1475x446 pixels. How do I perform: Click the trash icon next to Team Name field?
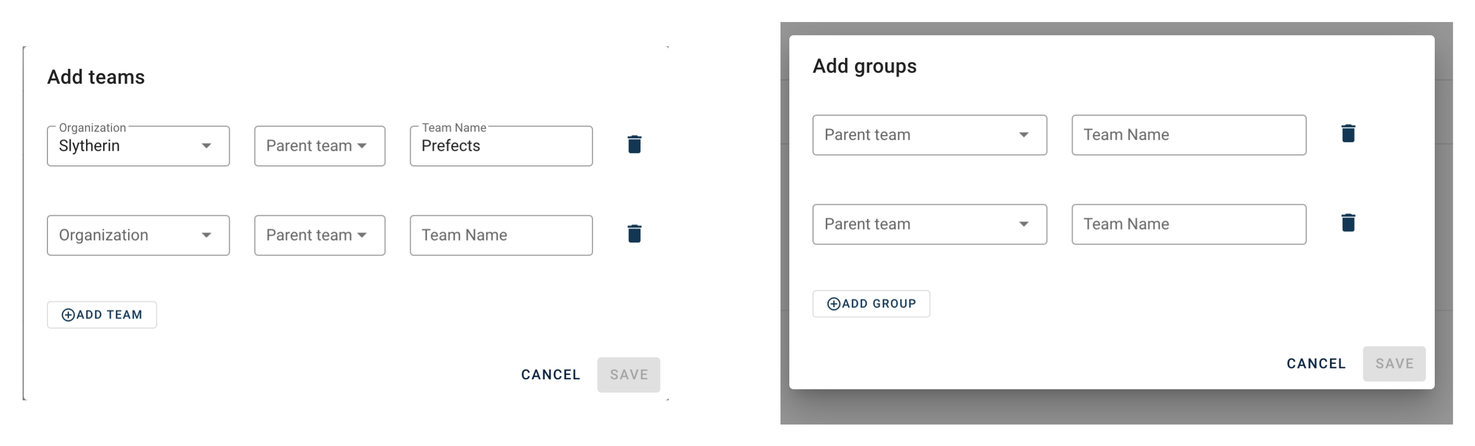tap(633, 234)
